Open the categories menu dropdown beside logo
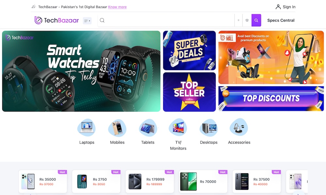Viewport: 326px width, 195px height. 87,21
